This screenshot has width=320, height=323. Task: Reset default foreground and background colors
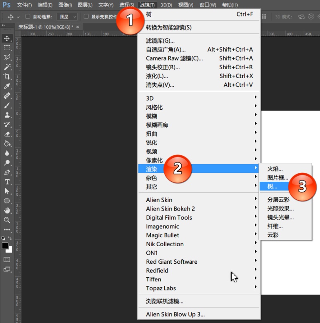tap(3, 238)
